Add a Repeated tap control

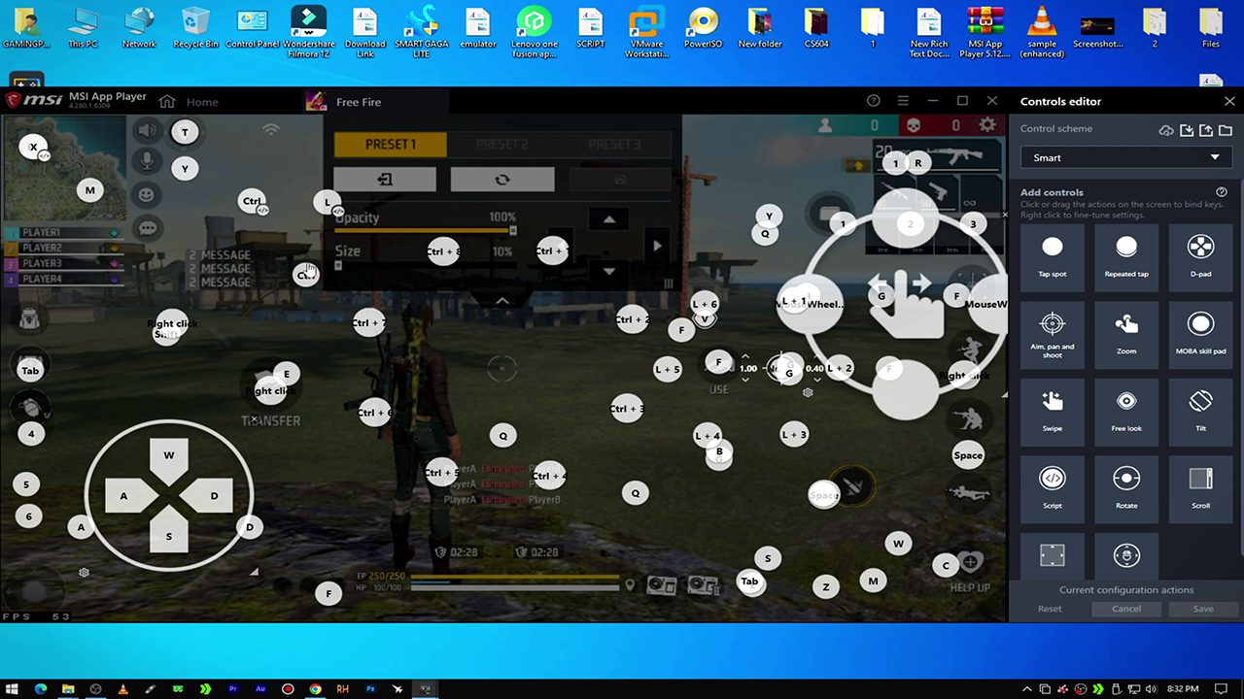pos(1126,255)
